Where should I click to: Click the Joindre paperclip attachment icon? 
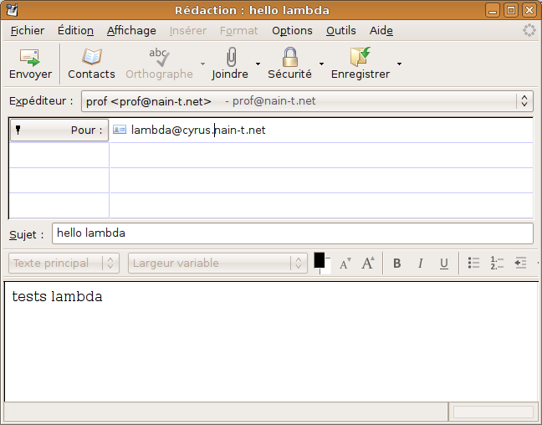(230, 58)
